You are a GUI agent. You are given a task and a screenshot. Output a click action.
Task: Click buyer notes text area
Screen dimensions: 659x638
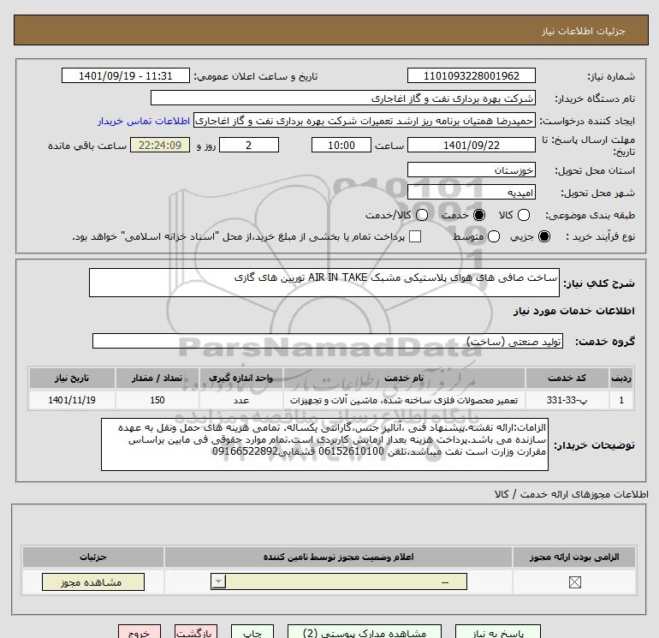[x=325, y=444]
